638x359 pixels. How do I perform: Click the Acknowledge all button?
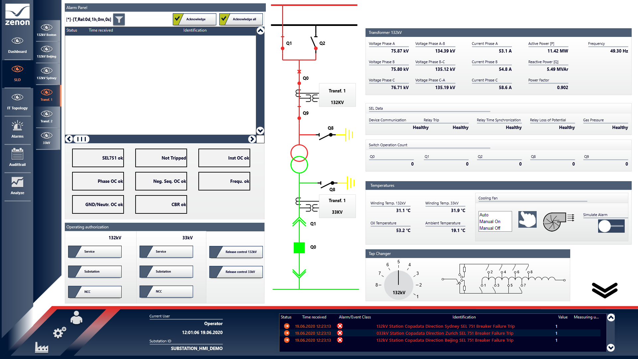[241, 19]
